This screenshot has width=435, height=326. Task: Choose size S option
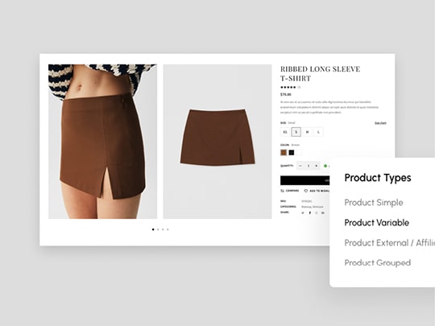point(296,132)
